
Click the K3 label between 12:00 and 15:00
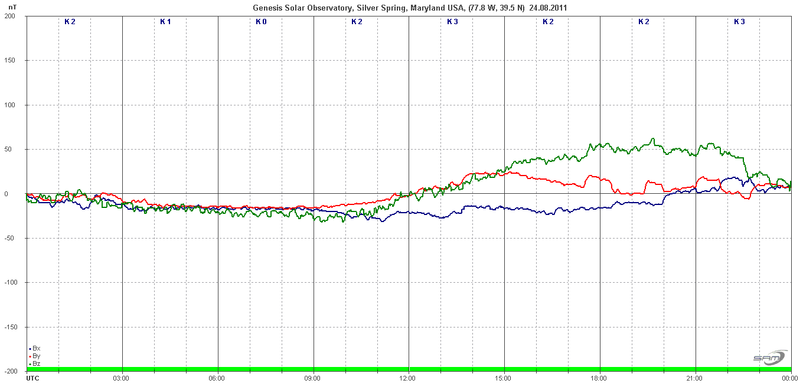(452, 22)
